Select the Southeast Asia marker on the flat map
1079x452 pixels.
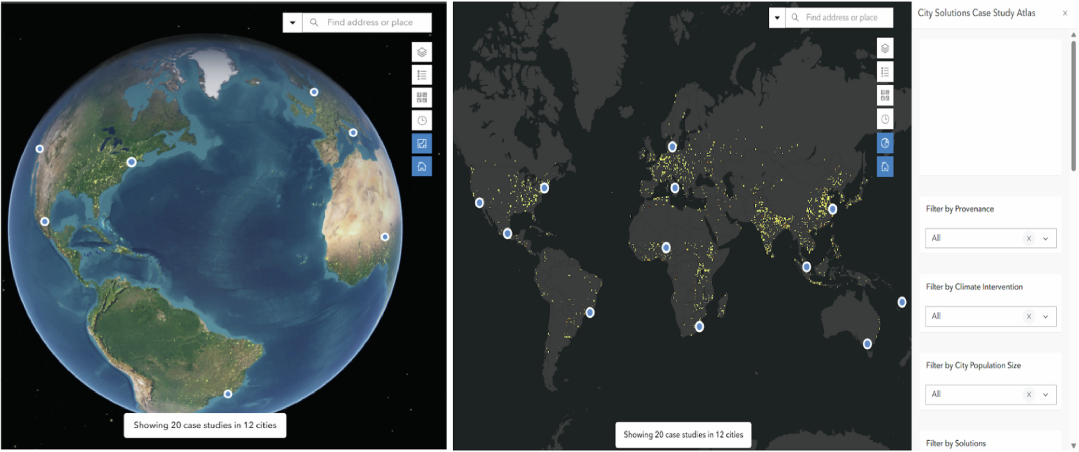pyautogui.click(x=807, y=267)
